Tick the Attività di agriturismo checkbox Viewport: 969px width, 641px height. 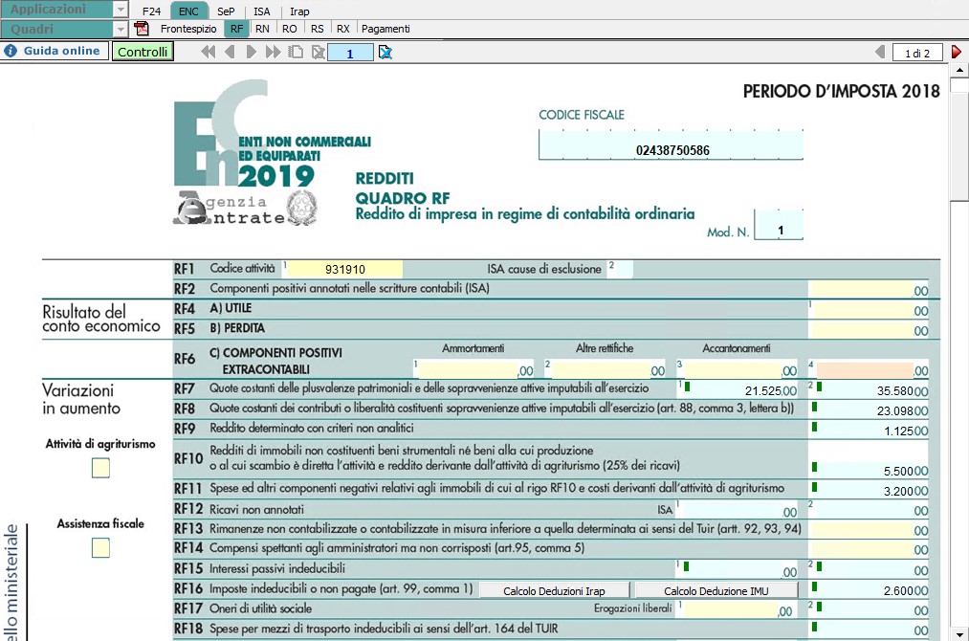[x=100, y=468]
